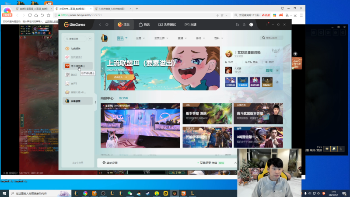Click the add app plus button in the sidebar
The image size is (350, 197).
click(90, 39)
